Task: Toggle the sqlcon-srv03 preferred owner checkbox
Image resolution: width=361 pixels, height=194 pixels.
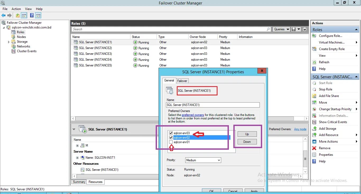Action: pos(171,133)
